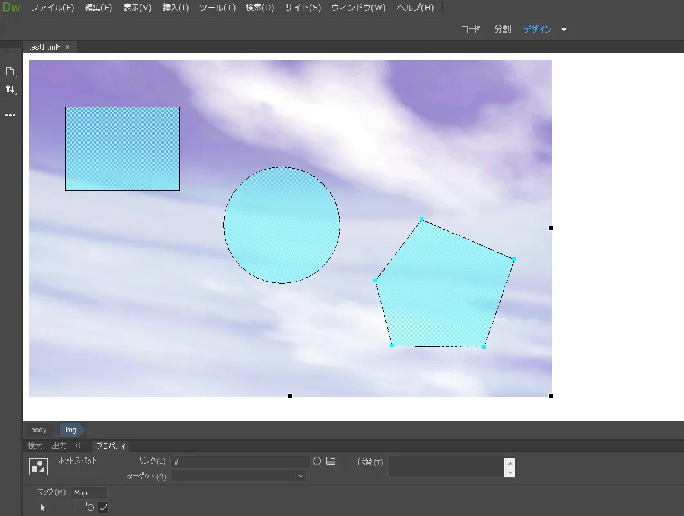The height and width of the screenshot is (516, 684).
Task: Choose the polygon hotspot tool
Action: (x=103, y=507)
